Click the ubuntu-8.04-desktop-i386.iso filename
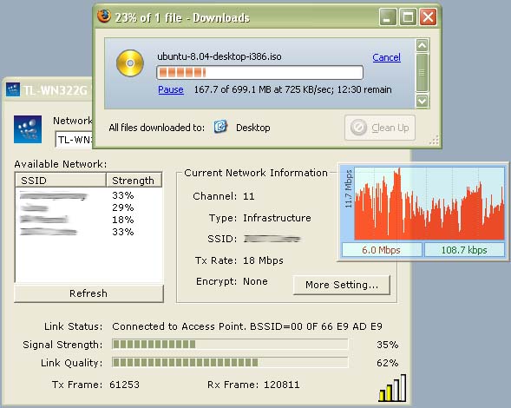Viewport: 511px width, 408px height. (219, 56)
